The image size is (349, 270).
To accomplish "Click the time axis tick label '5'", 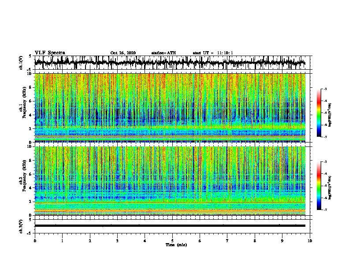I will point(172,241).
